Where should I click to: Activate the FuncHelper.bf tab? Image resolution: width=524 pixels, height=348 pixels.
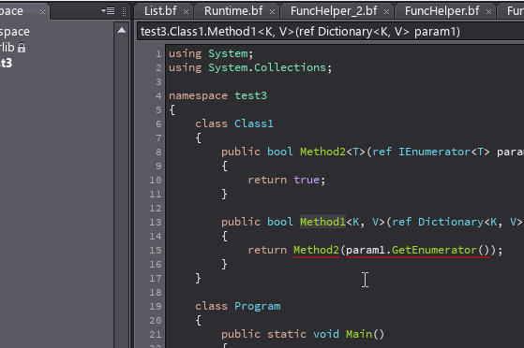(442, 11)
